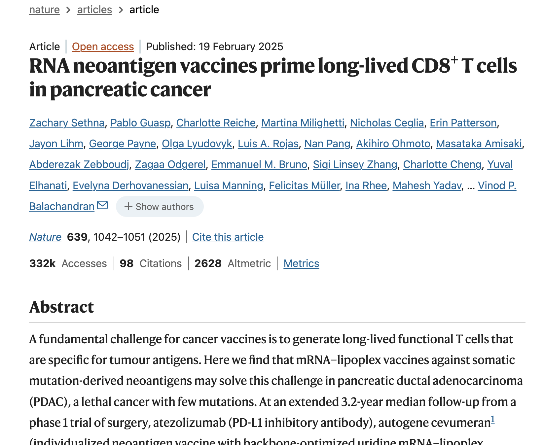Image resolution: width=543 pixels, height=445 pixels.
Task: Click the email envelope icon after Balachandran
Action: pos(103,205)
